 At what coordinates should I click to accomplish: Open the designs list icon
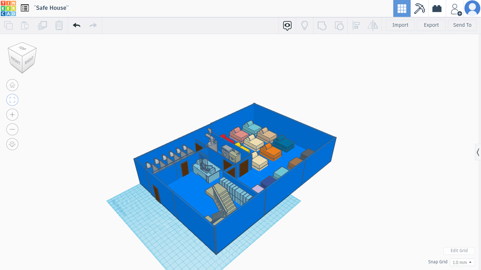tap(25, 8)
